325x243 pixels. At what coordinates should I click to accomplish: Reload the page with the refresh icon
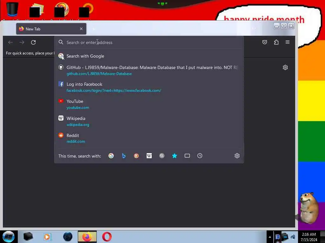point(33,42)
